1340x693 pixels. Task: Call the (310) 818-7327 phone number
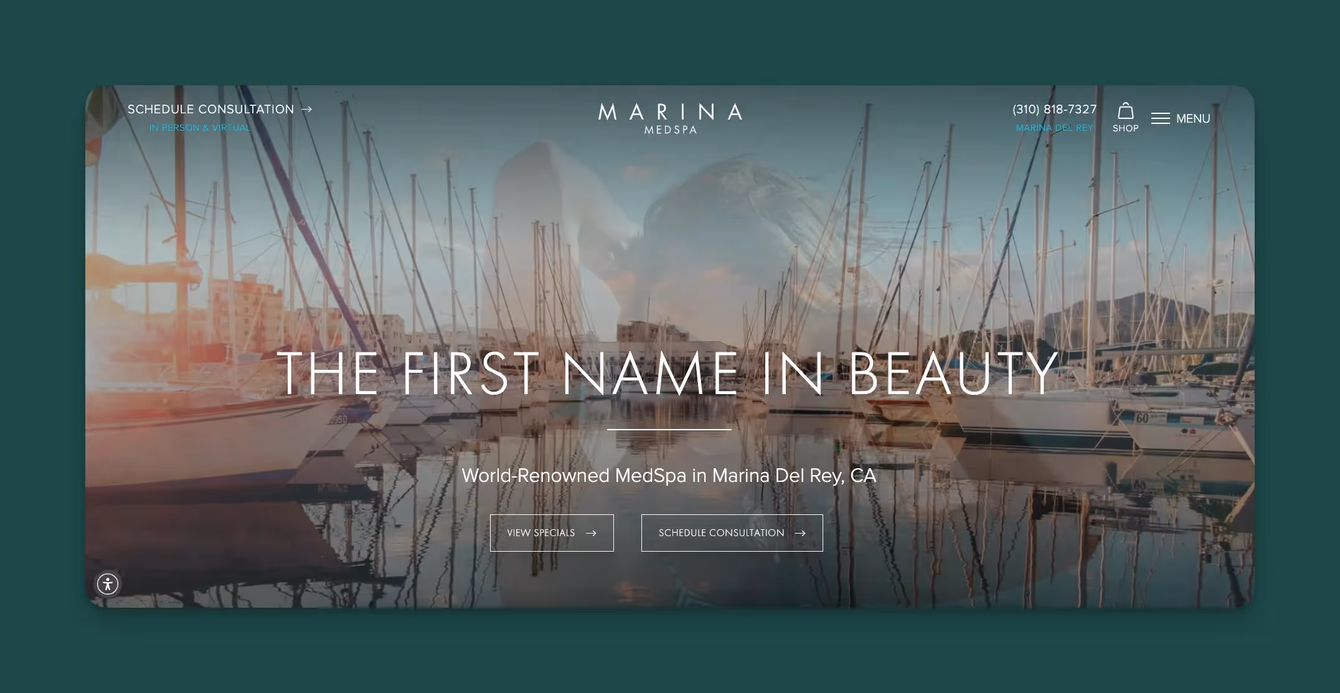pyautogui.click(x=1054, y=110)
